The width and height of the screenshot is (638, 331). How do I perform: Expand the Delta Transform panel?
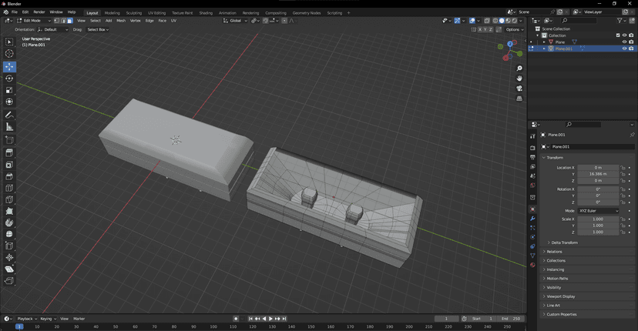(564, 242)
